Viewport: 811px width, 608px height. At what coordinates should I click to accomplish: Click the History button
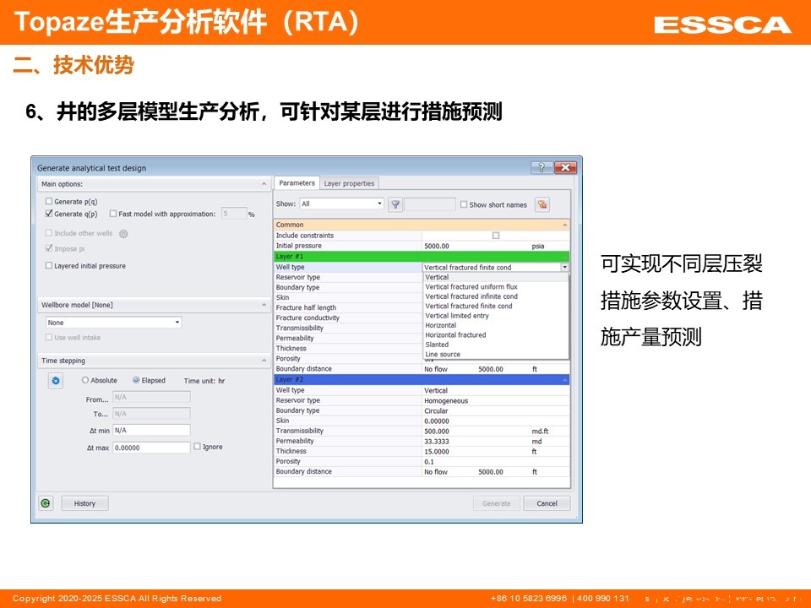(84, 503)
